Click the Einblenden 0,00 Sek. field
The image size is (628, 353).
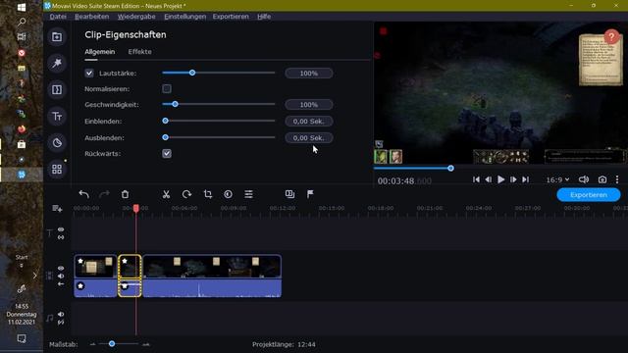309,122
